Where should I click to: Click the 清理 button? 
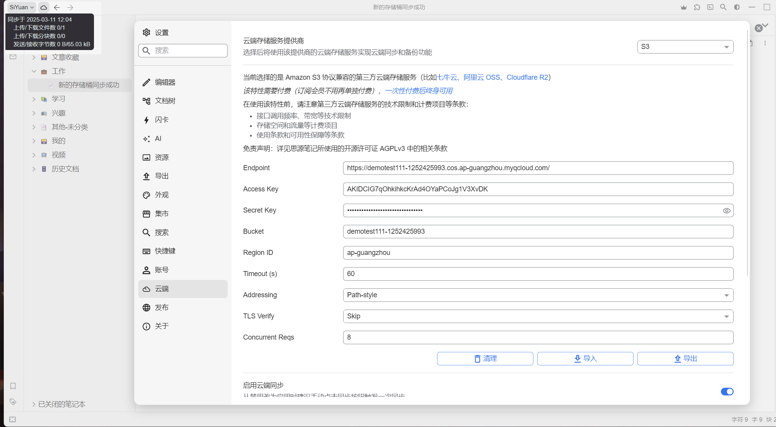[485, 358]
